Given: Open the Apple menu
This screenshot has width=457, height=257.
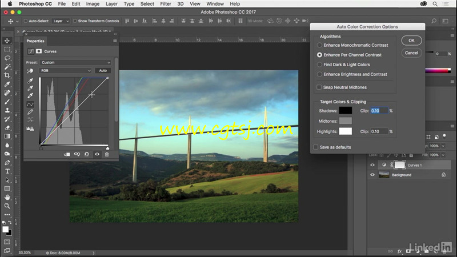Looking at the screenshot, I should (10, 4).
